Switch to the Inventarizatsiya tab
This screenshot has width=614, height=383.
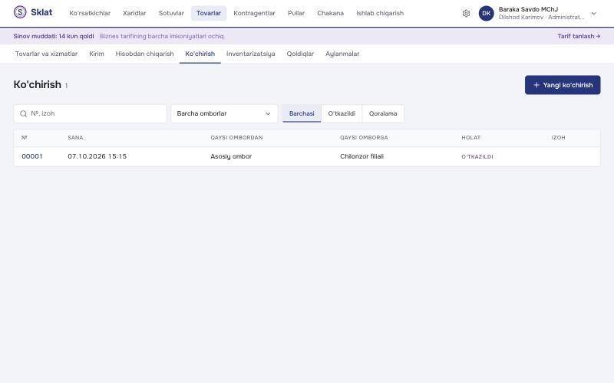[251, 54]
